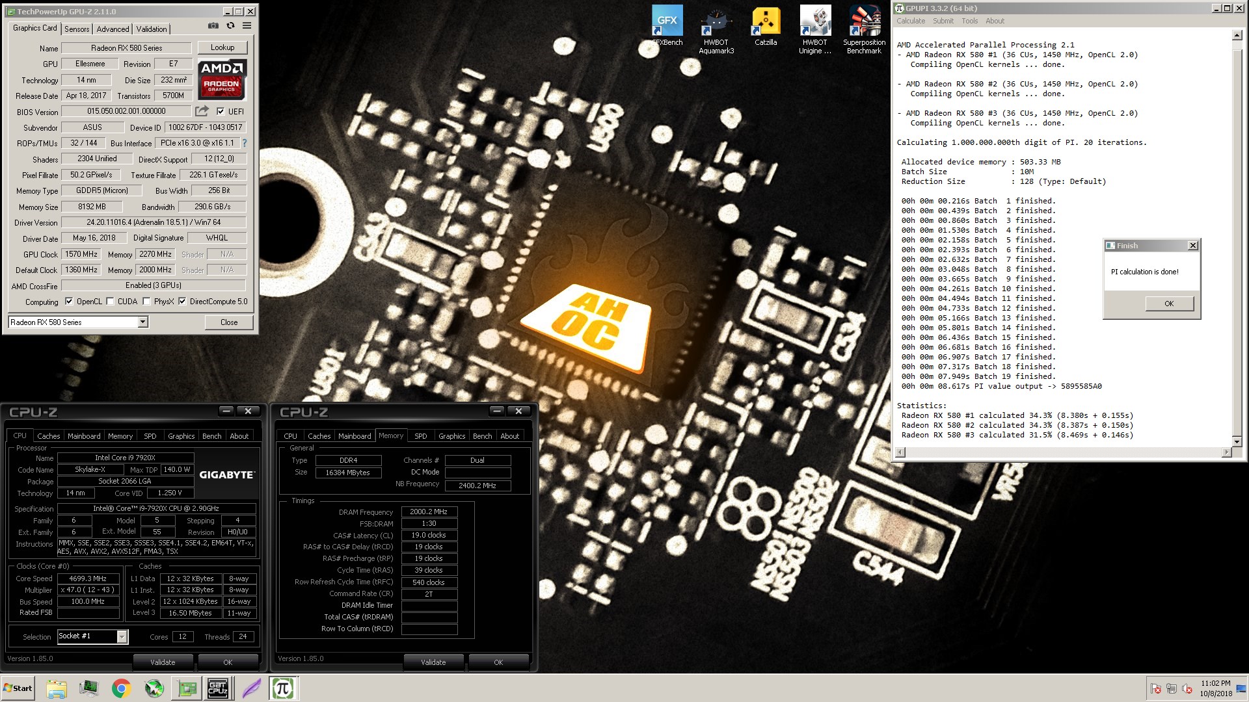Click the green chip icon in the taskbar
This screenshot has width=1249, height=702.
[x=187, y=688]
